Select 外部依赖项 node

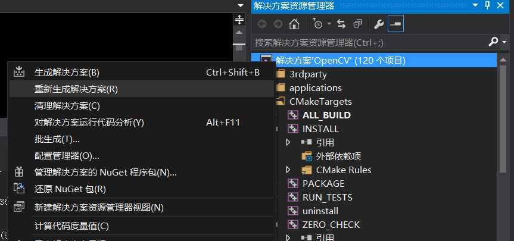pos(338,157)
